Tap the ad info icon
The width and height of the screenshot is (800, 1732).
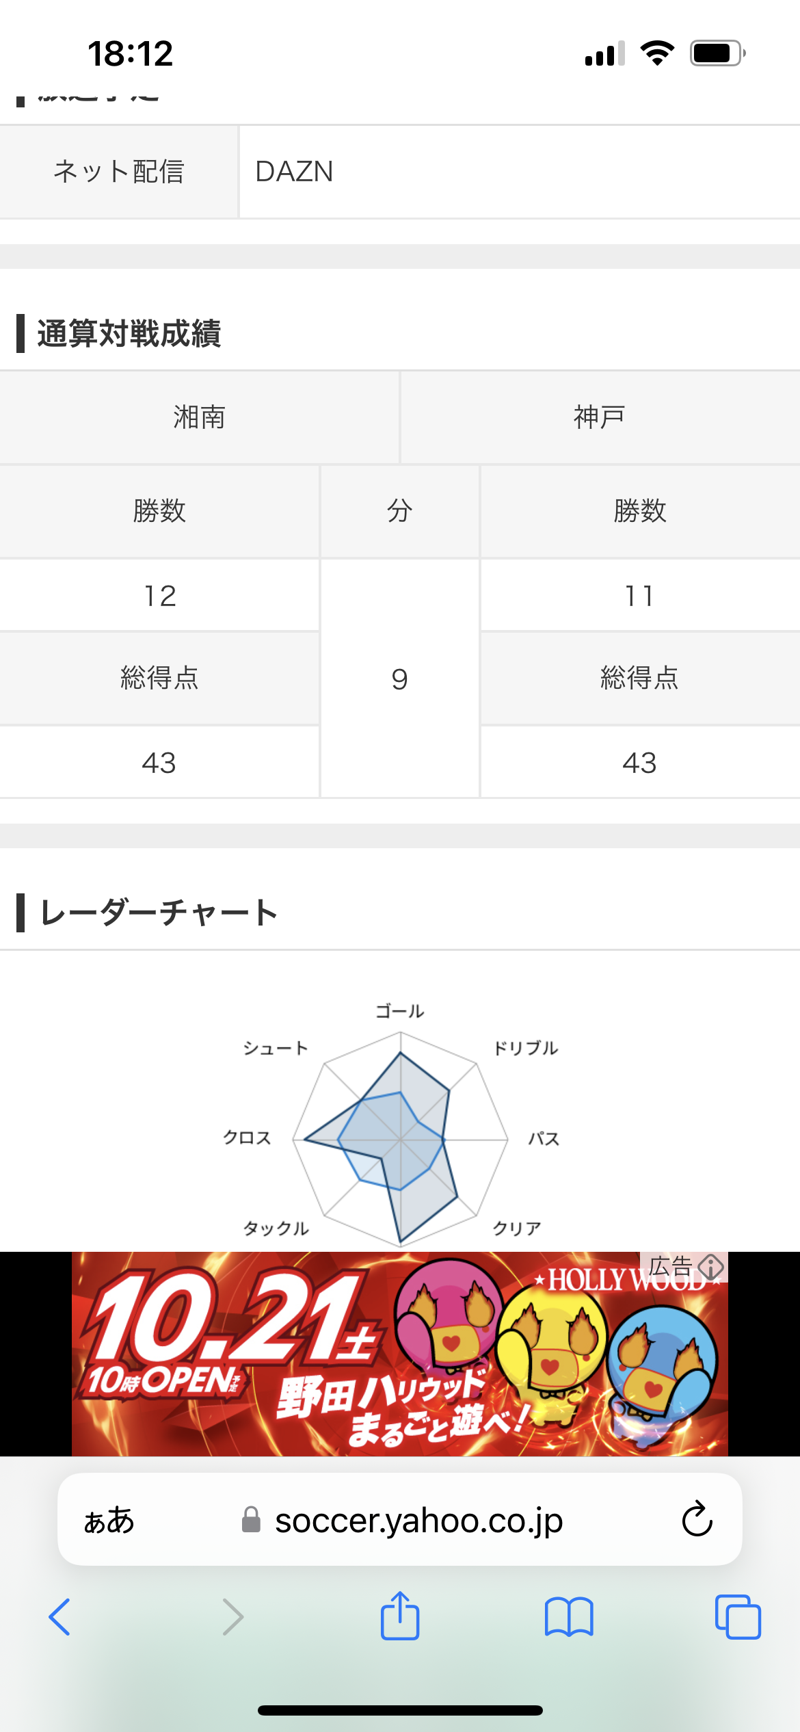[x=711, y=1267]
